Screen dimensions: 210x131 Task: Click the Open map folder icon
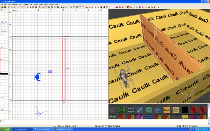pos(2,7)
